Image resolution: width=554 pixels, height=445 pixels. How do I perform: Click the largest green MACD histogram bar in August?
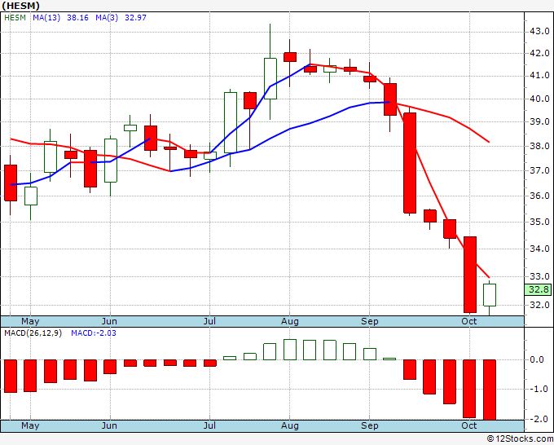[x=290, y=350]
